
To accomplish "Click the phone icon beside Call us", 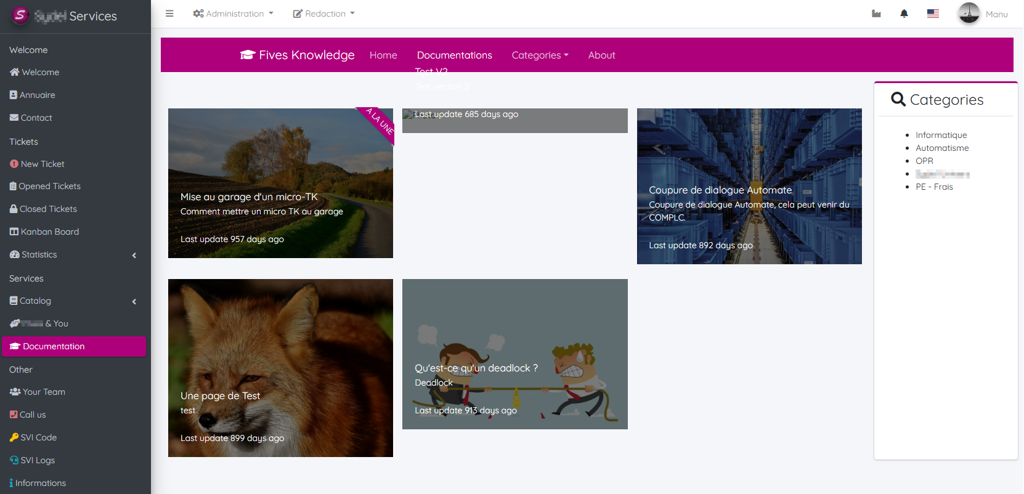I will (x=14, y=415).
